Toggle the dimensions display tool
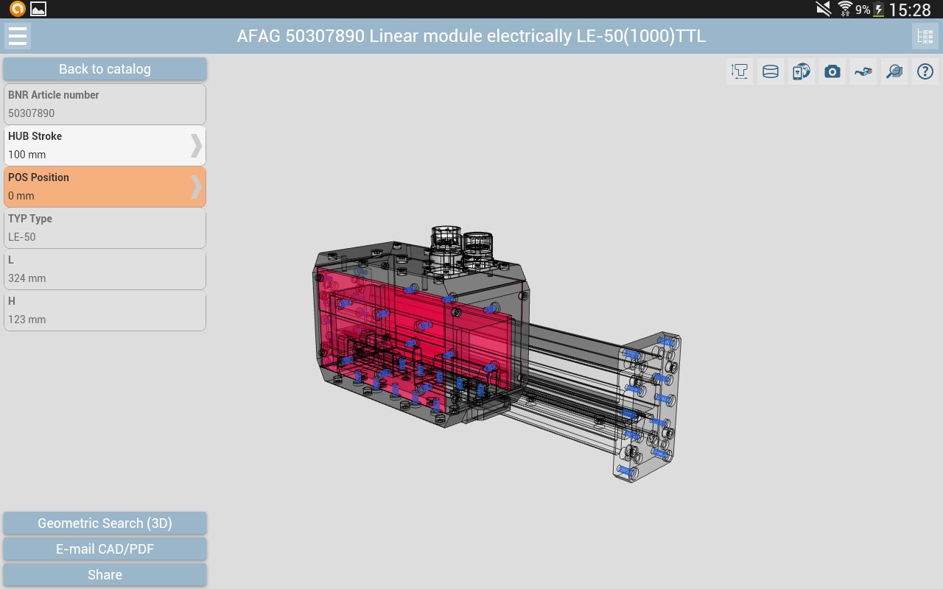The height and width of the screenshot is (589, 943). pos(740,71)
